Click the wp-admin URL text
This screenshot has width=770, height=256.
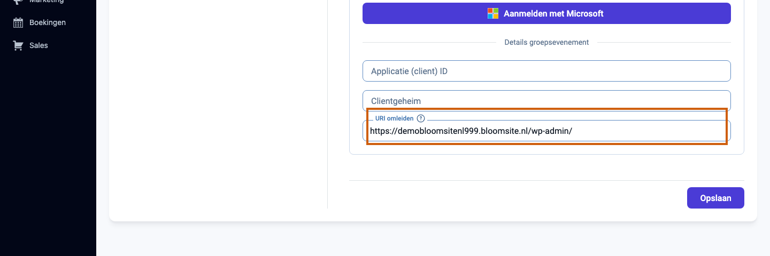(x=471, y=131)
